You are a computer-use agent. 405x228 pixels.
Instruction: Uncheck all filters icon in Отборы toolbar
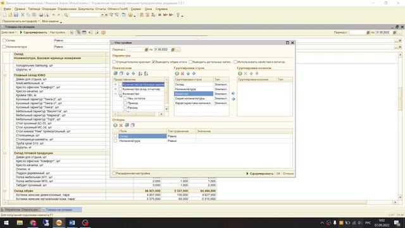point(132,125)
